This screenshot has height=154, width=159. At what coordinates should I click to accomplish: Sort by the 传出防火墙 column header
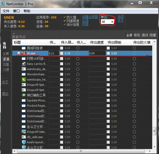(x=142, y=42)
